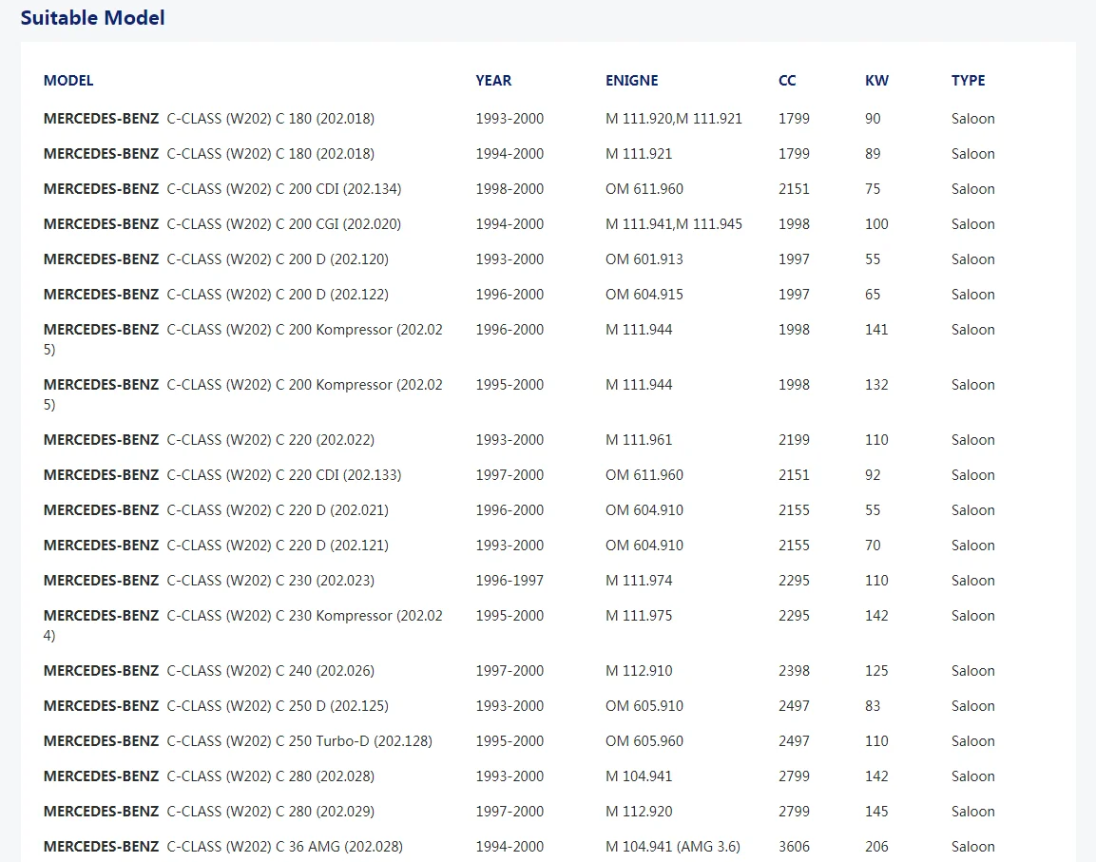The width and height of the screenshot is (1096, 862).
Task: Select the C 250 D (202.125) model
Action: [x=216, y=706]
